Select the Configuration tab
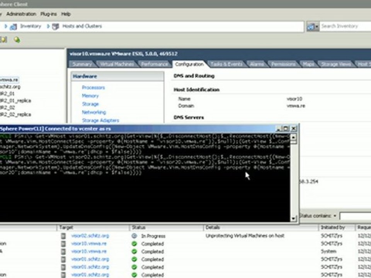 [x=189, y=64]
